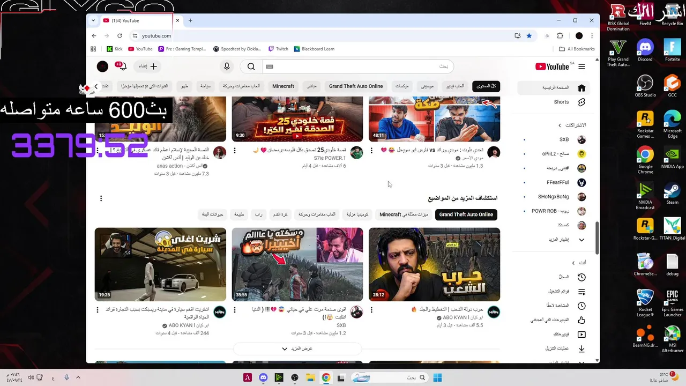Viewport: 686px width, 386px height.
Task: Expand the subscriptions (الاشتراكات) section chevron
Action: point(560,125)
